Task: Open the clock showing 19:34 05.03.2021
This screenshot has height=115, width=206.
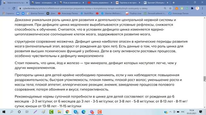Action: click(x=192, y=112)
